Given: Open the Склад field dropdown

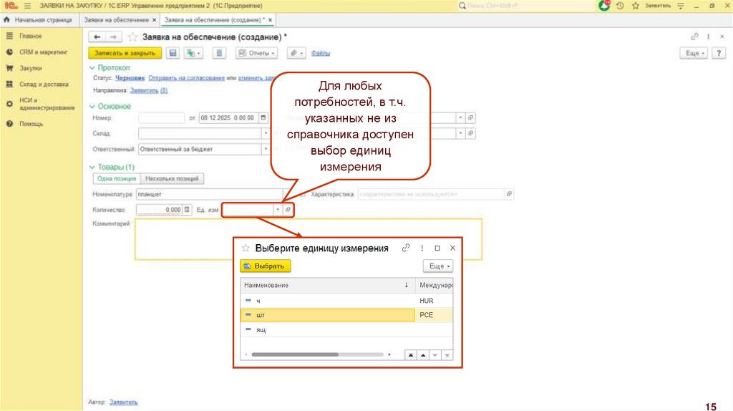Looking at the screenshot, I should 265,133.
